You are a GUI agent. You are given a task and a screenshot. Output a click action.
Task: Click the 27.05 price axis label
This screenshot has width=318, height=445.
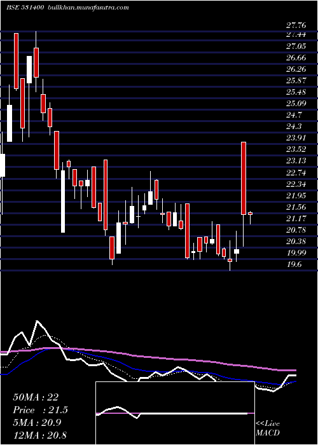296,46
